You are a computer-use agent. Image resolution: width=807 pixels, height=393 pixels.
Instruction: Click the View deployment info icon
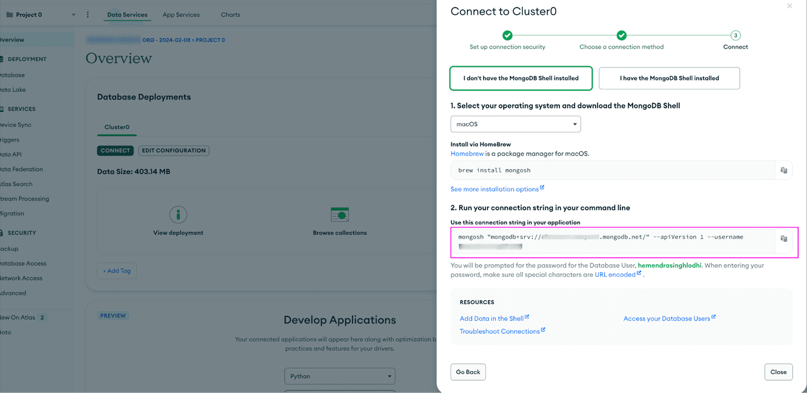click(178, 214)
